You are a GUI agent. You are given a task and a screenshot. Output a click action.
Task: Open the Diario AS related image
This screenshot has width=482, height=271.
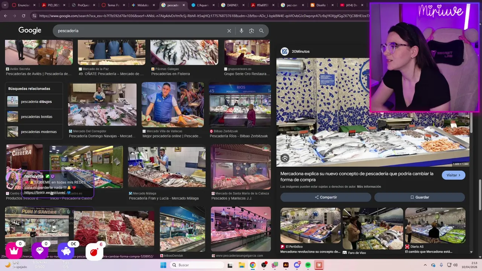click(435, 225)
